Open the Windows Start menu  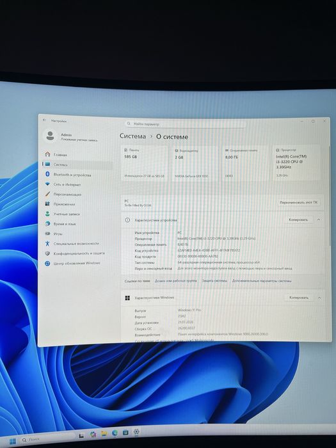(x=13, y=442)
